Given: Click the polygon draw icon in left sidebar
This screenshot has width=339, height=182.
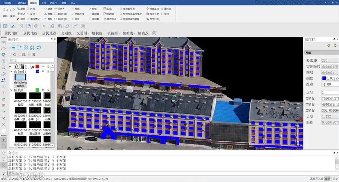Looking at the screenshot, I should 3,80.
